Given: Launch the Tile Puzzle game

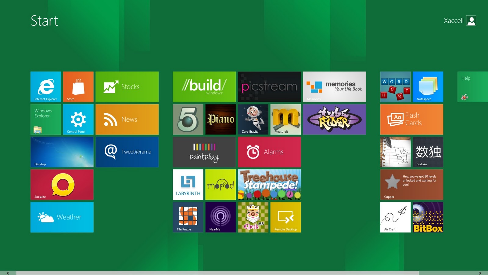Looking at the screenshot, I should point(188,217).
